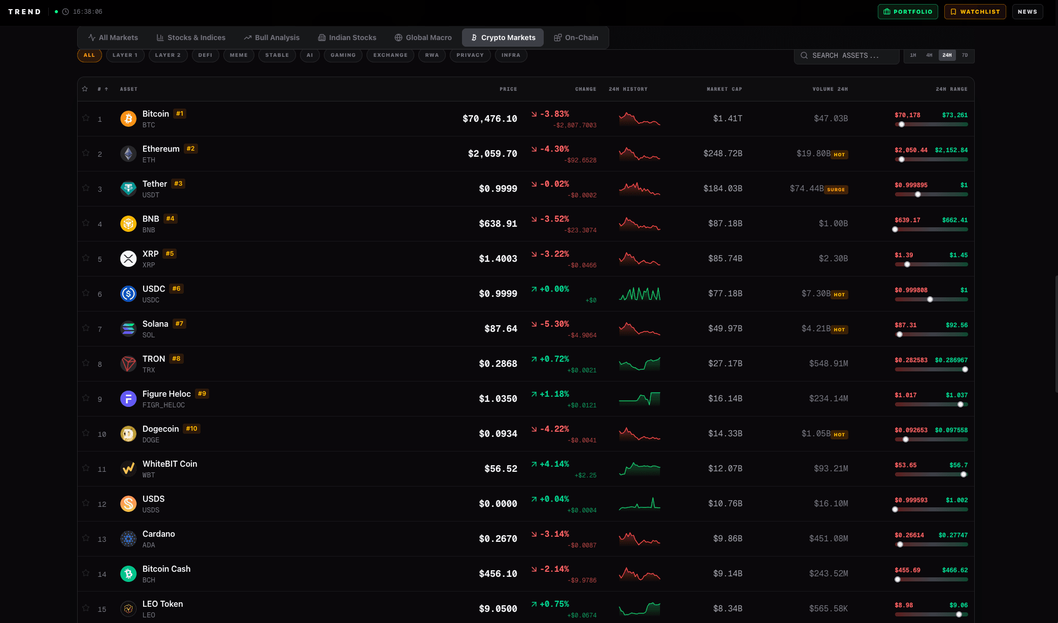Image resolution: width=1058 pixels, height=623 pixels.
Task: Switch to the On-Chain tab
Action: [x=577, y=37]
